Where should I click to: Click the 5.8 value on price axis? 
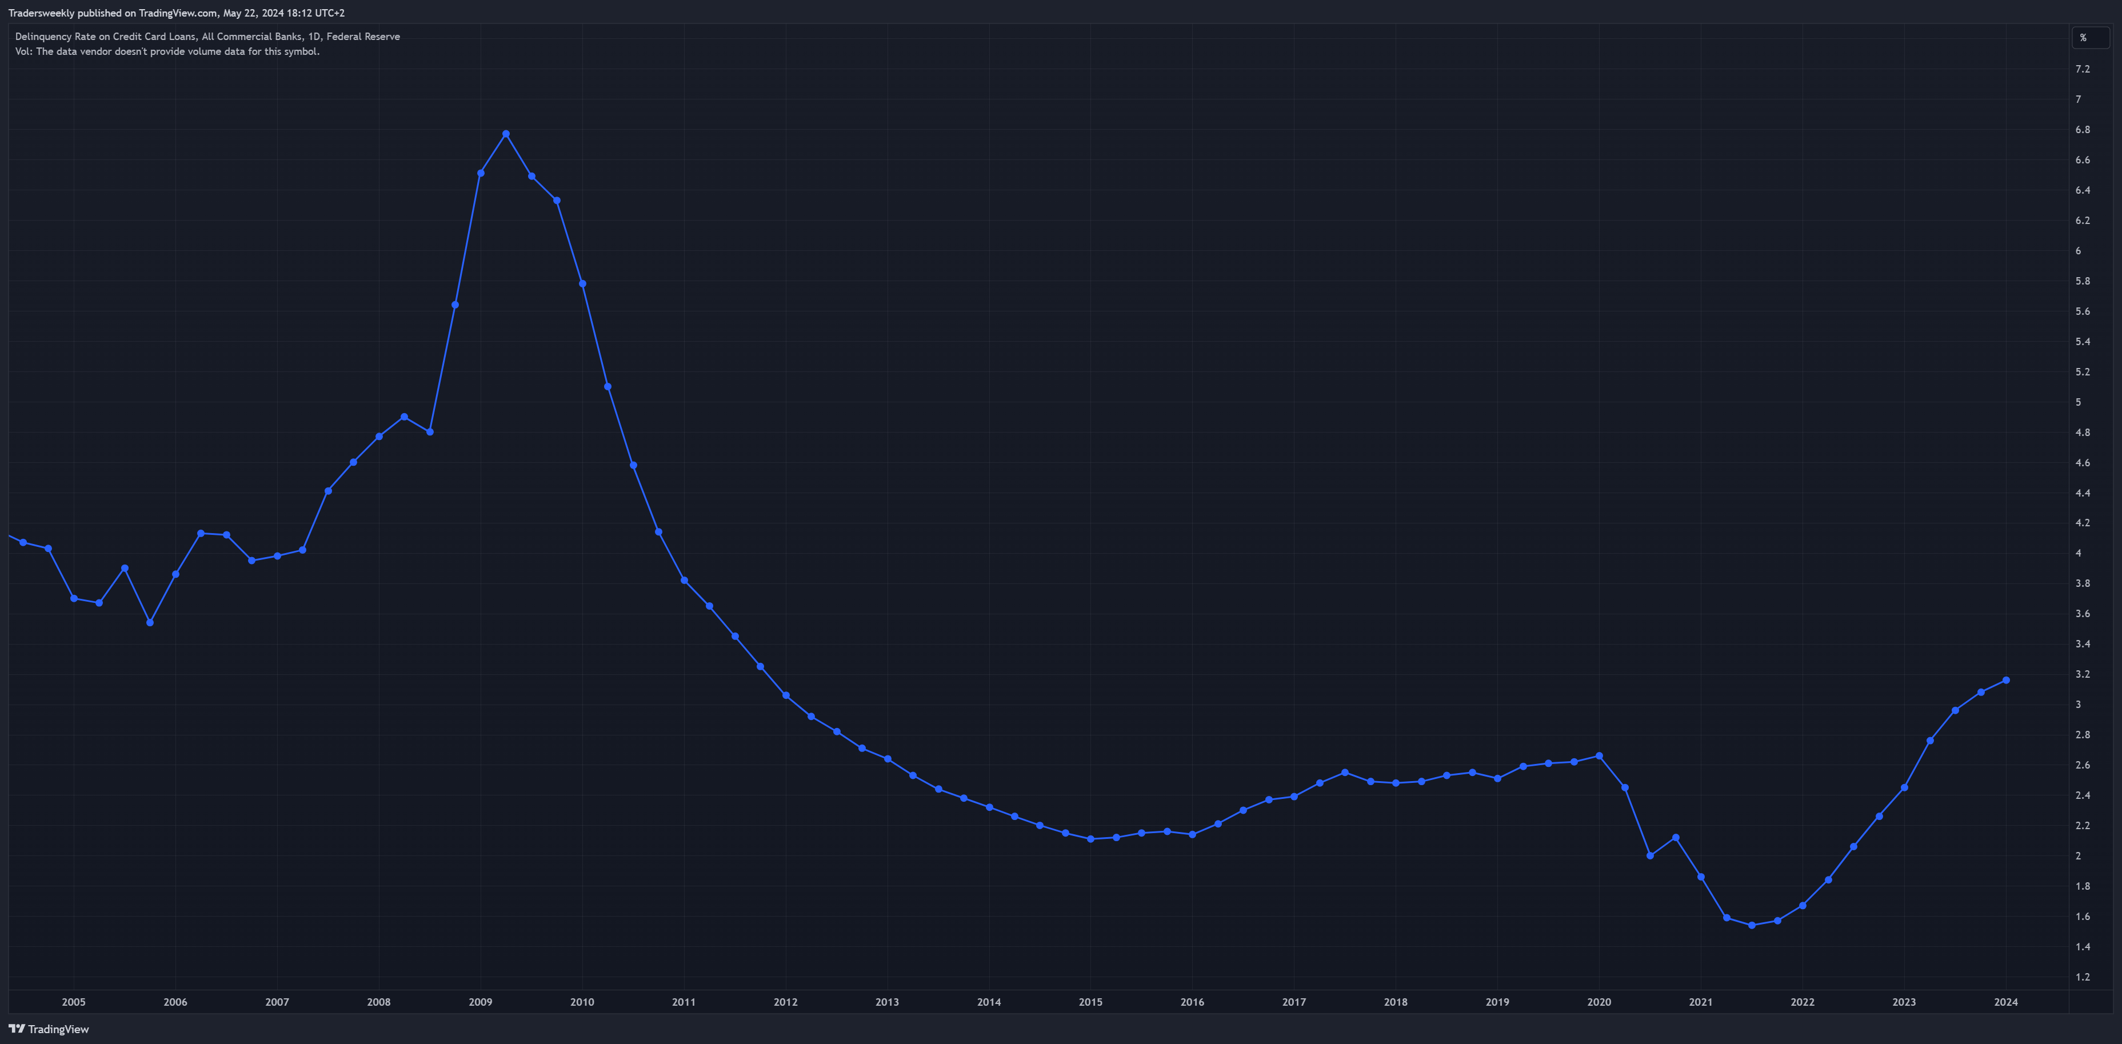pos(2083,282)
